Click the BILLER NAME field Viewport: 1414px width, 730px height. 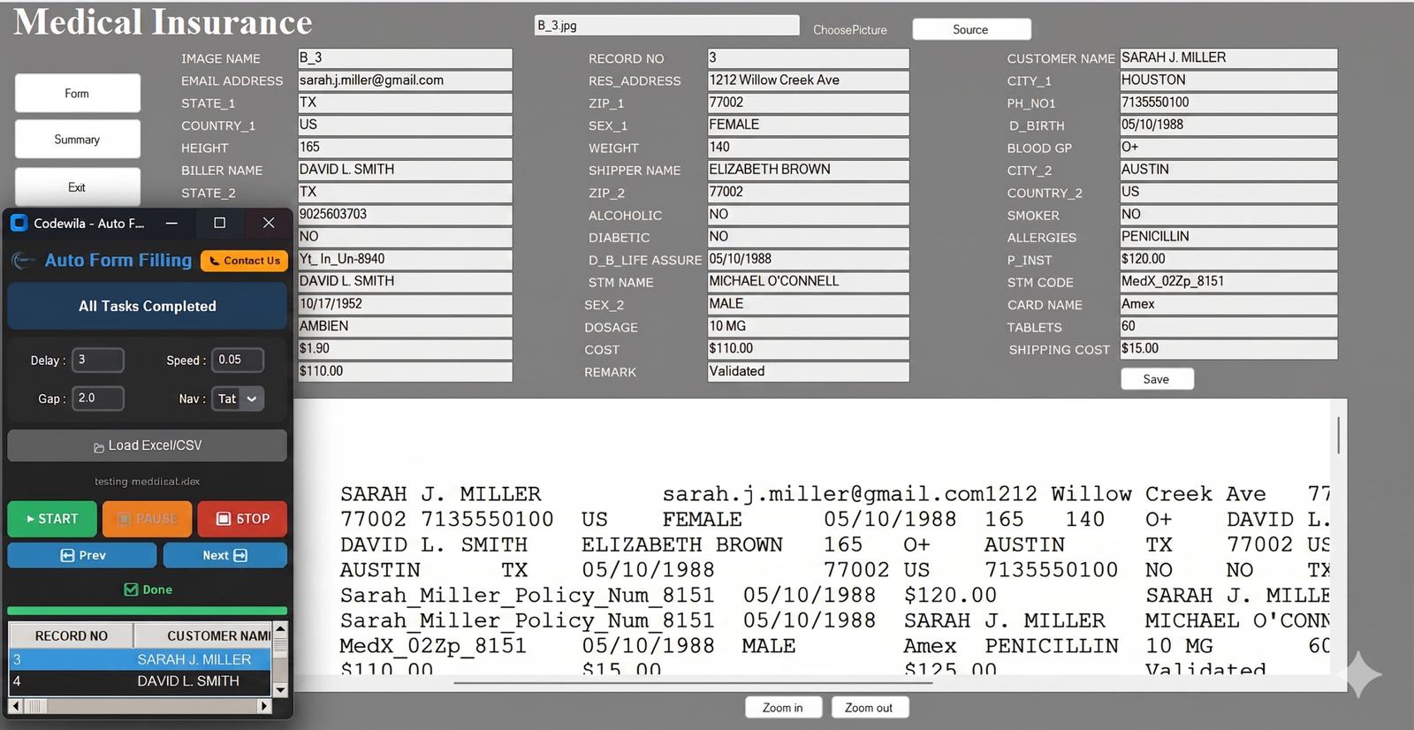pos(405,170)
